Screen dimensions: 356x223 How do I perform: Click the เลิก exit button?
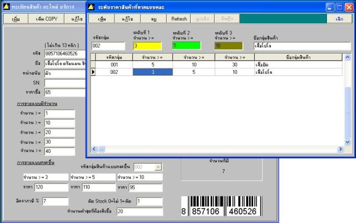point(339,19)
